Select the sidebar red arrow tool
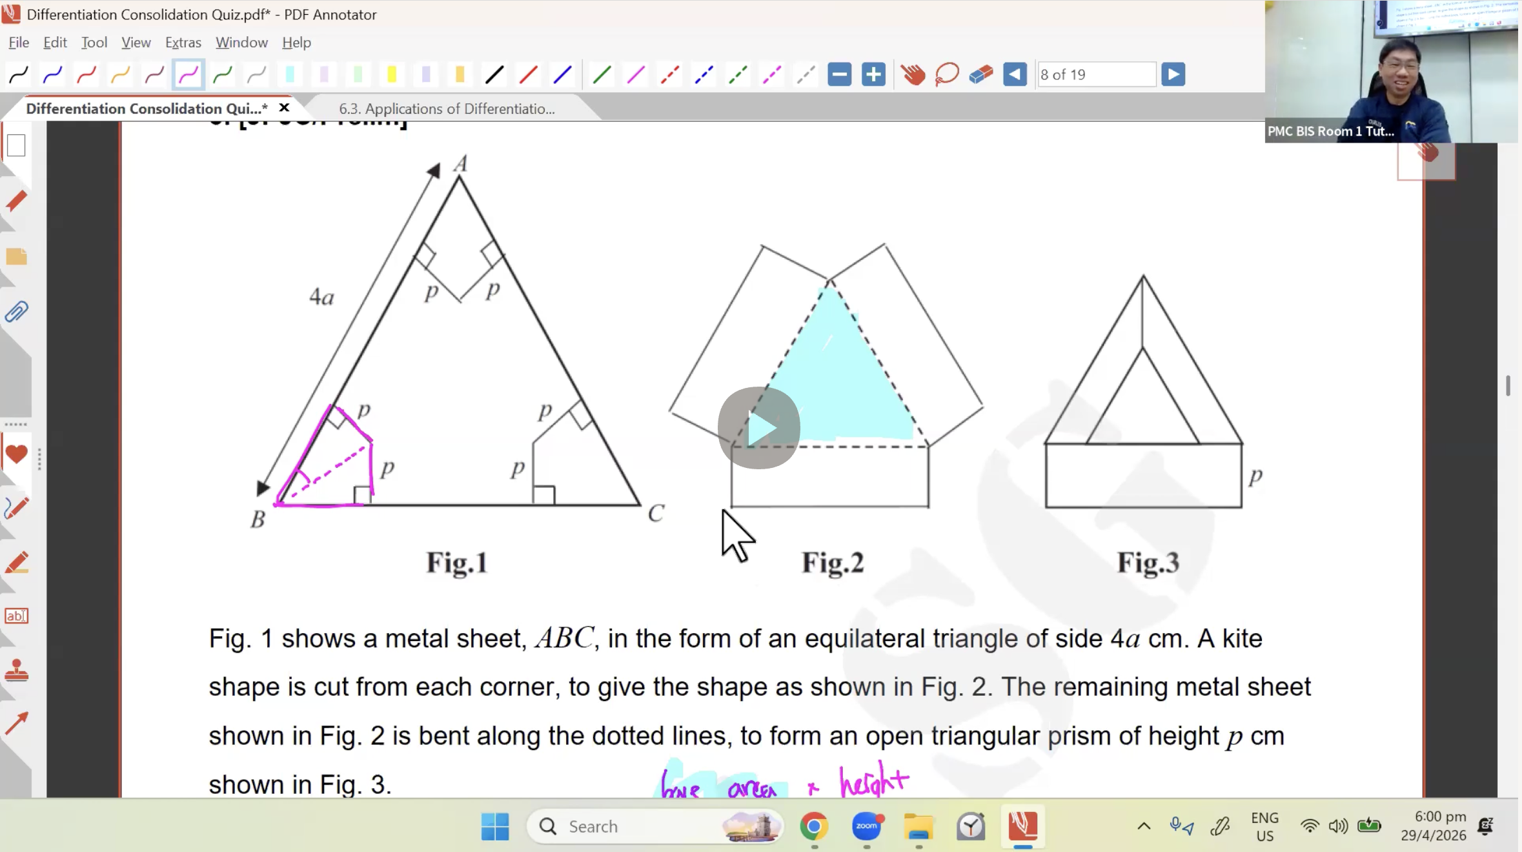 (x=16, y=723)
